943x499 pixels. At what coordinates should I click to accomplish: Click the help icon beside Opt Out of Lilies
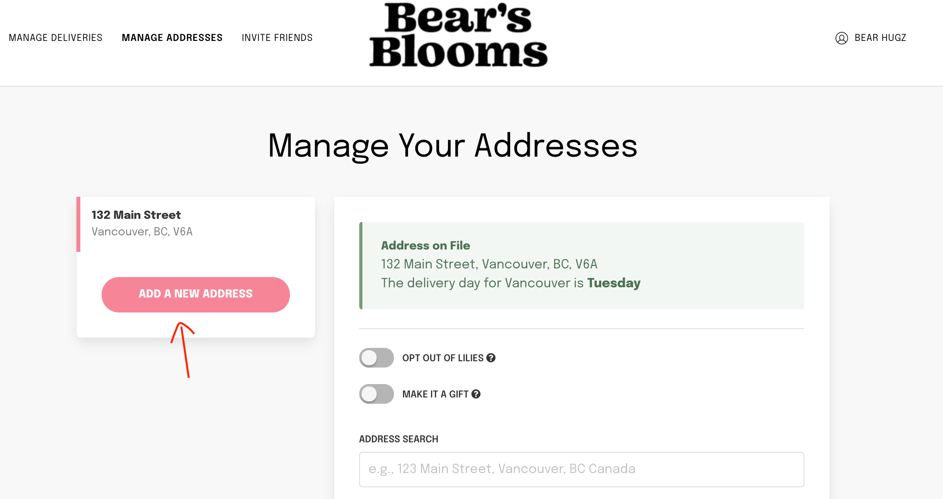(491, 358)
